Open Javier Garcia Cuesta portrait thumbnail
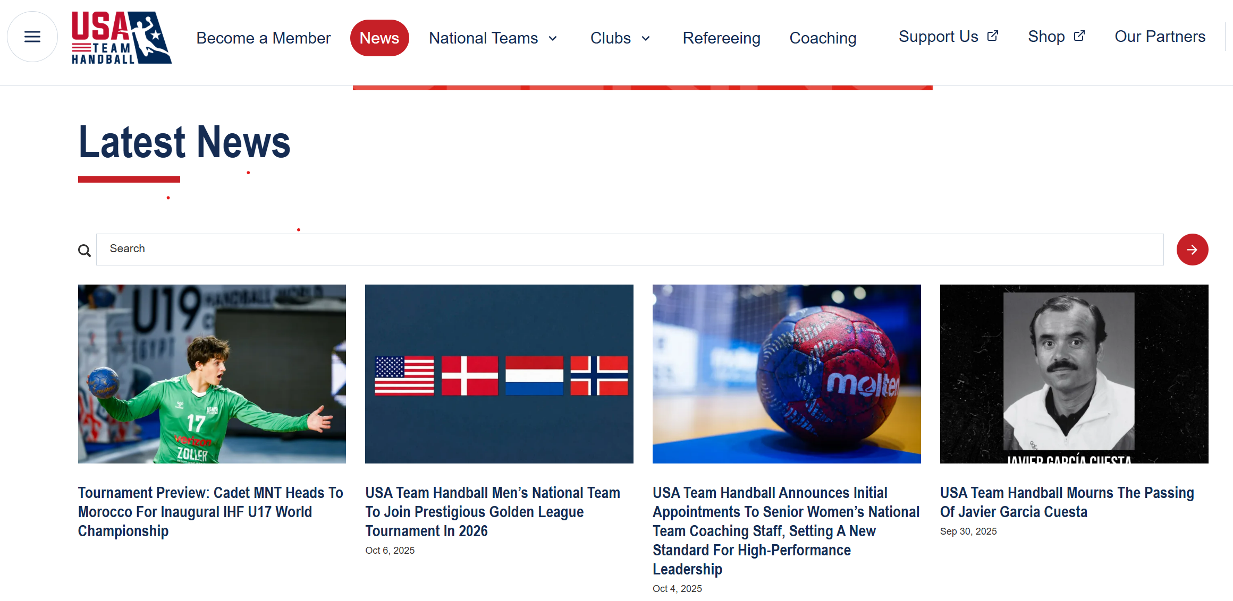 (1074, 374)
